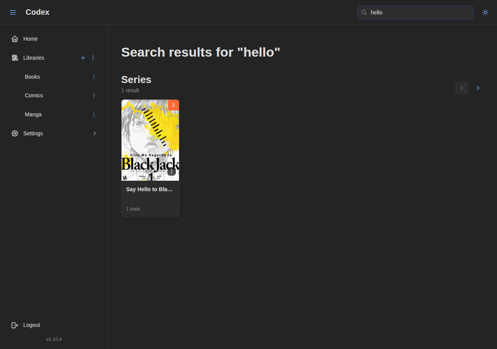Click the magnifier icon in the search bar
The image size is (497, 349).
tap(364, 12)
